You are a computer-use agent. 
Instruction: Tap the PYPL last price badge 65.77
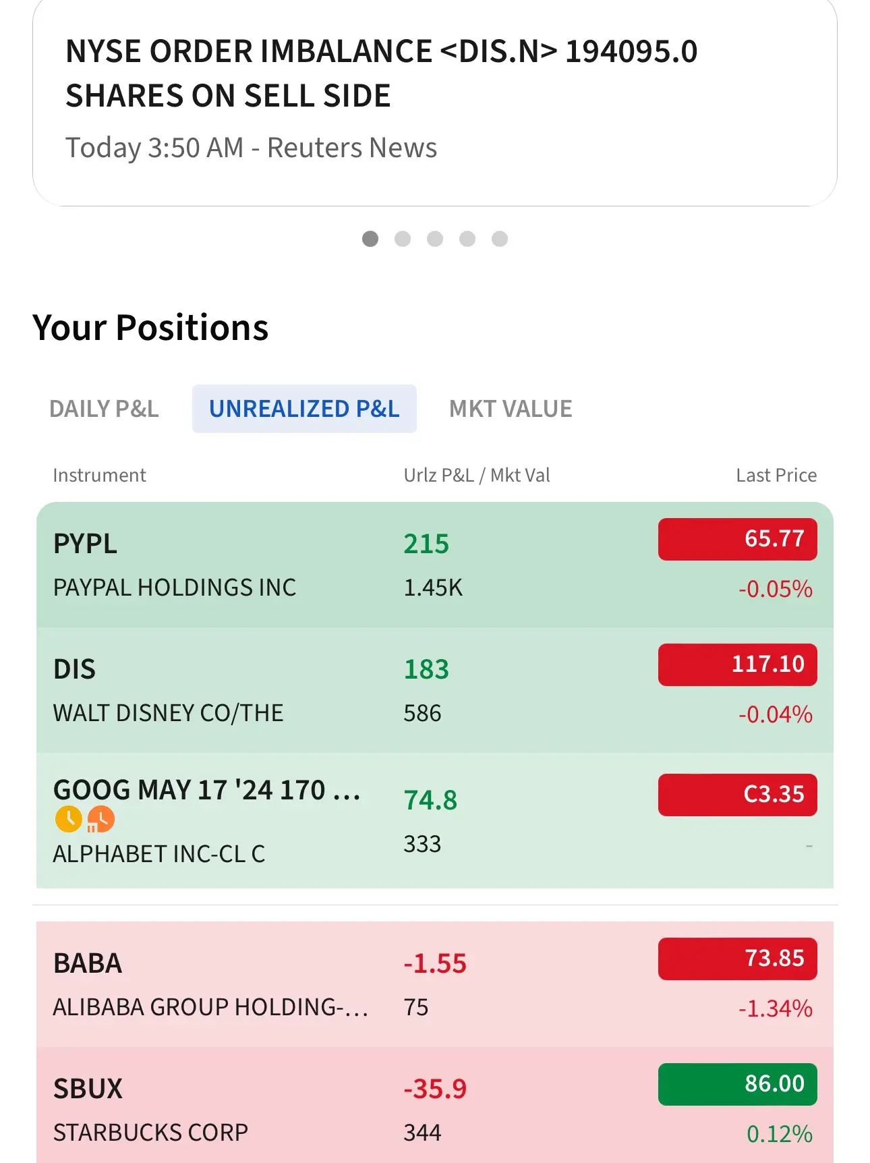[x=737, y=539]
